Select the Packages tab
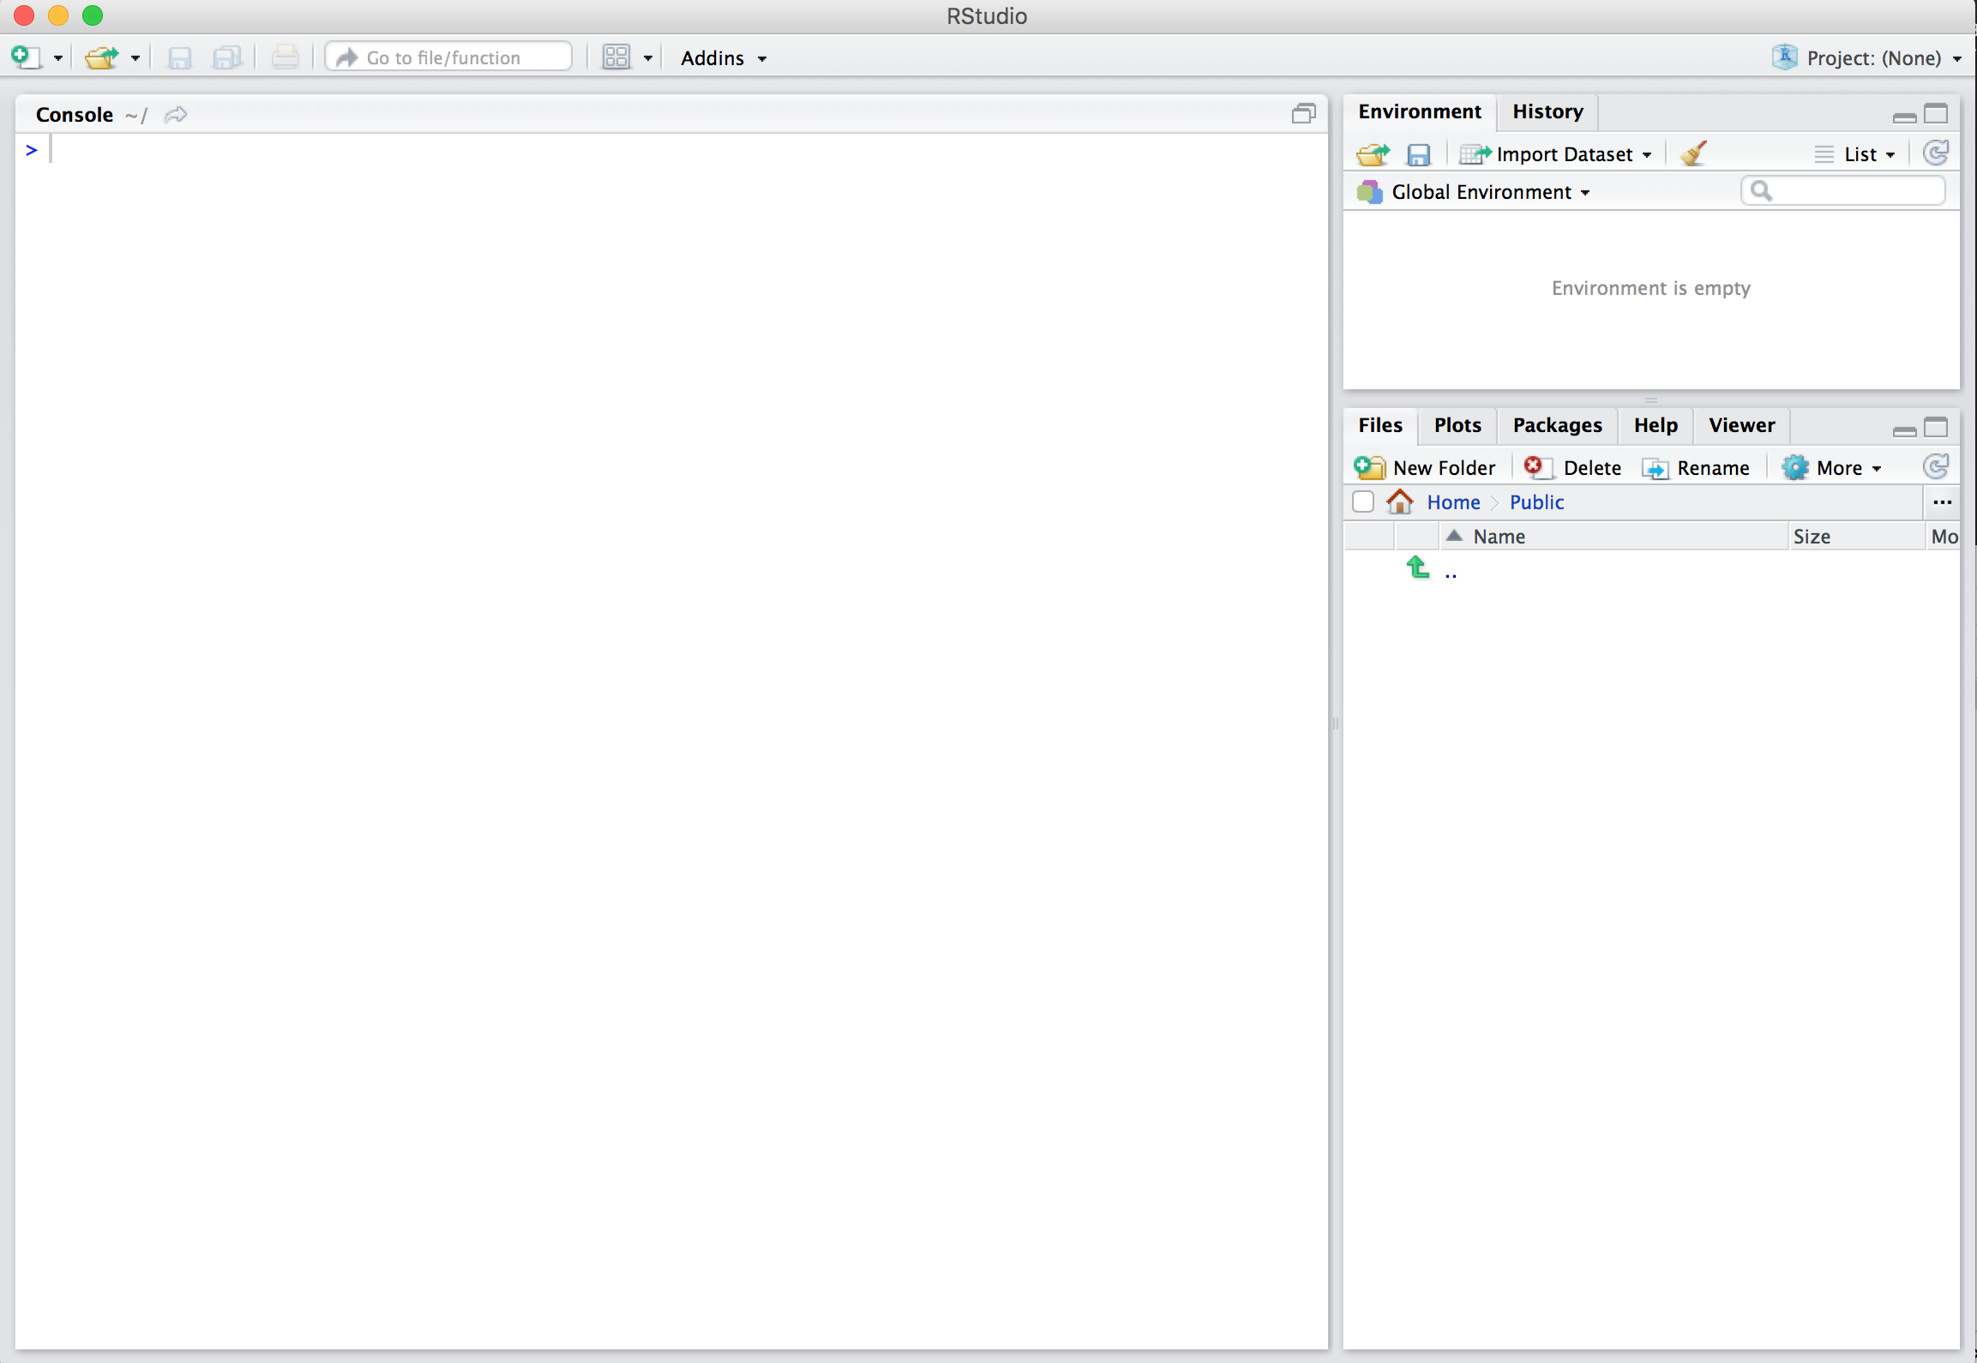The image size is (1977, 1363). (x=1558, y=423)
